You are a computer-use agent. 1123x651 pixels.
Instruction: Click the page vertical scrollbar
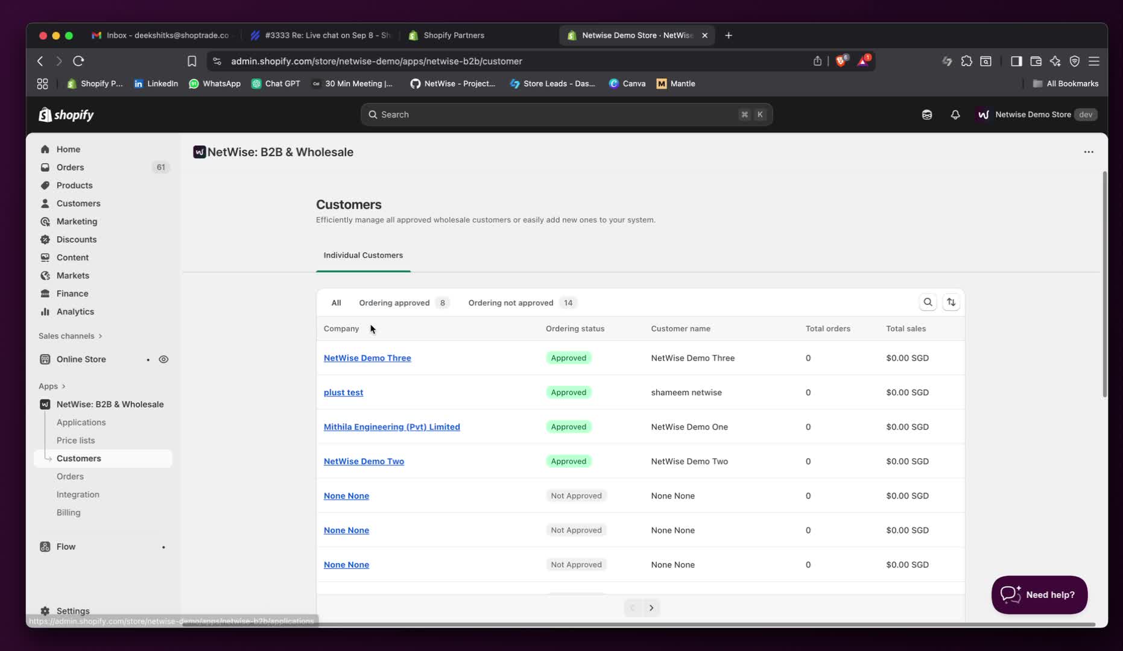click(x=1104, y=285)
